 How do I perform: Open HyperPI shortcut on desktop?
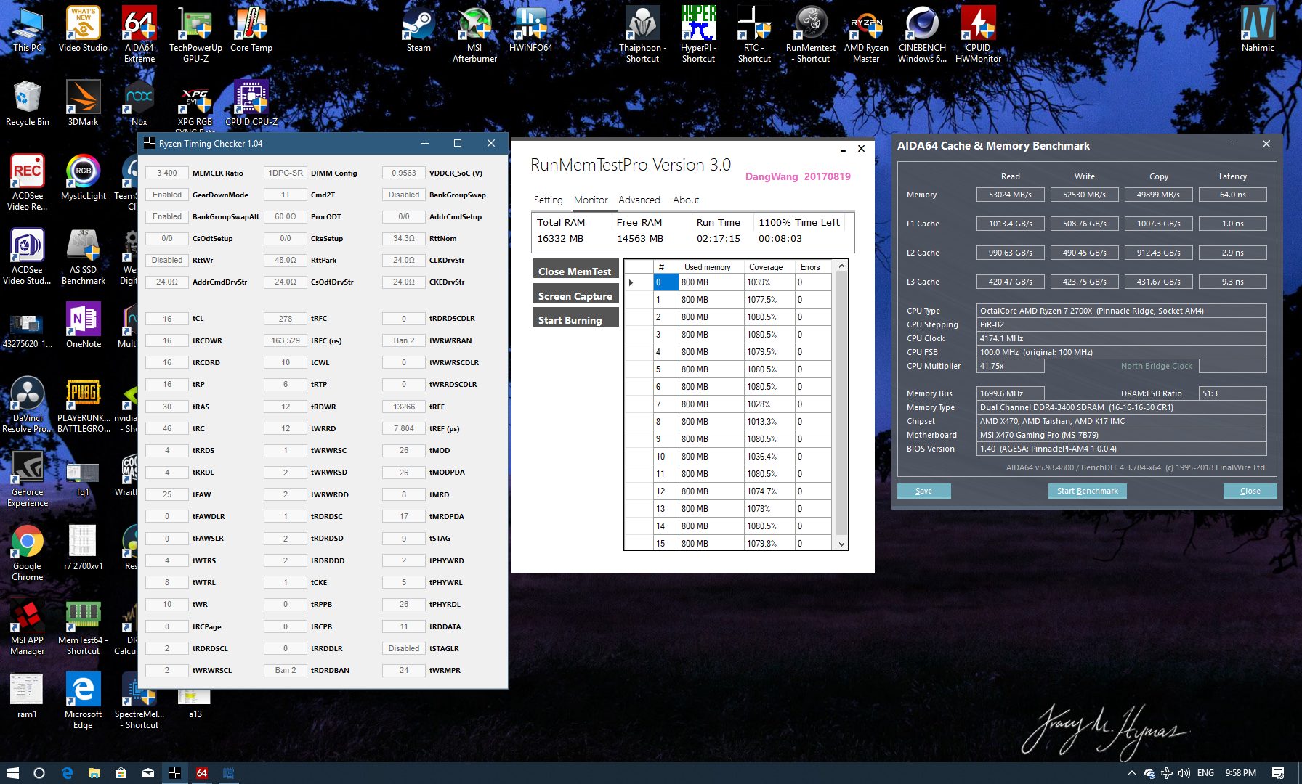click(x=698, y=34)
